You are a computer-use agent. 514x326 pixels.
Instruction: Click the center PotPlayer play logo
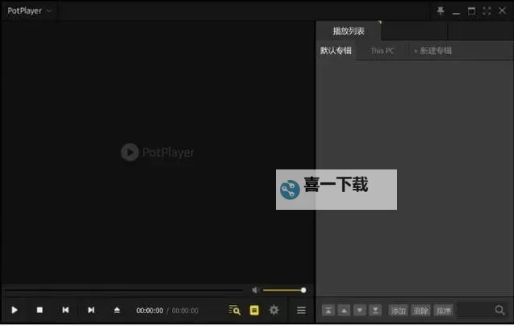coord(130,153)
